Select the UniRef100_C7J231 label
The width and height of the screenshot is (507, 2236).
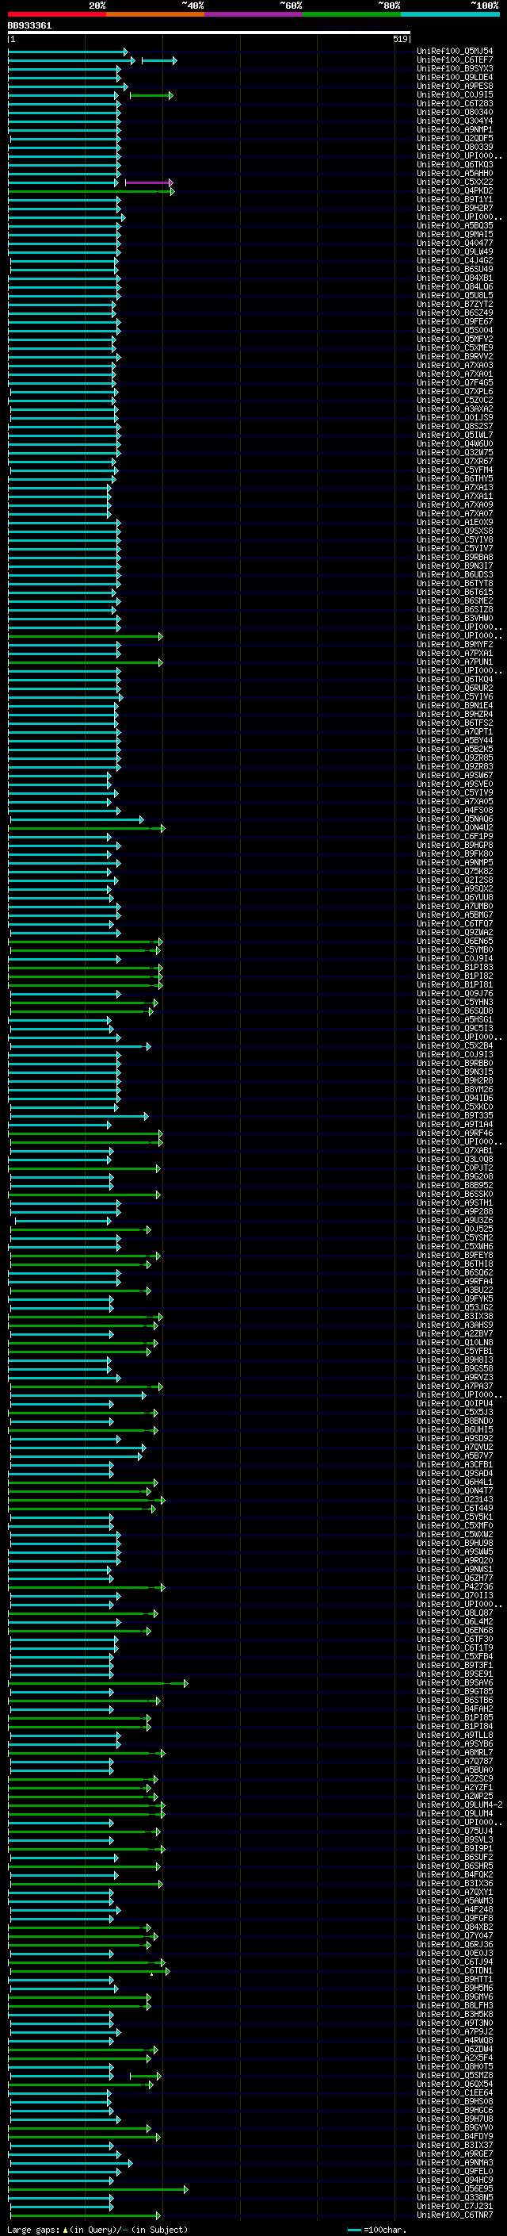click(455, 2207)
